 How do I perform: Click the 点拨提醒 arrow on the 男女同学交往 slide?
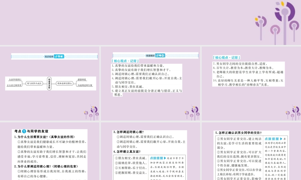pos(281,139)
